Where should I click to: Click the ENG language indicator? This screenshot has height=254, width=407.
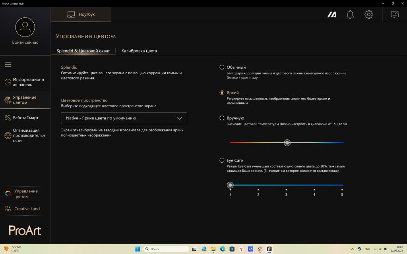[367, 249]
